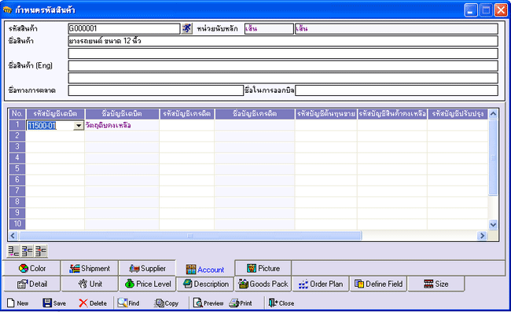Screen dimensions: 511x312
Task: Maximize the product code window
Action: pos(486,10)
